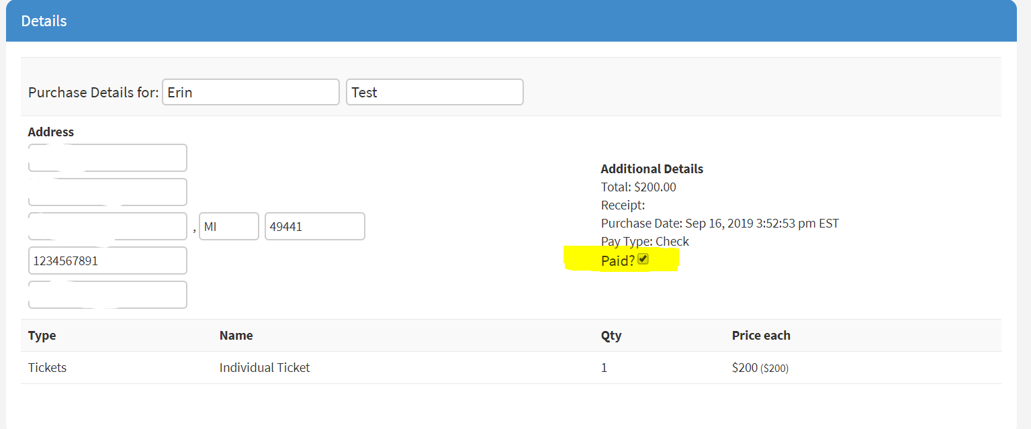
Task: Click the Tickets type cell
Action: click(x=47, y=368)
